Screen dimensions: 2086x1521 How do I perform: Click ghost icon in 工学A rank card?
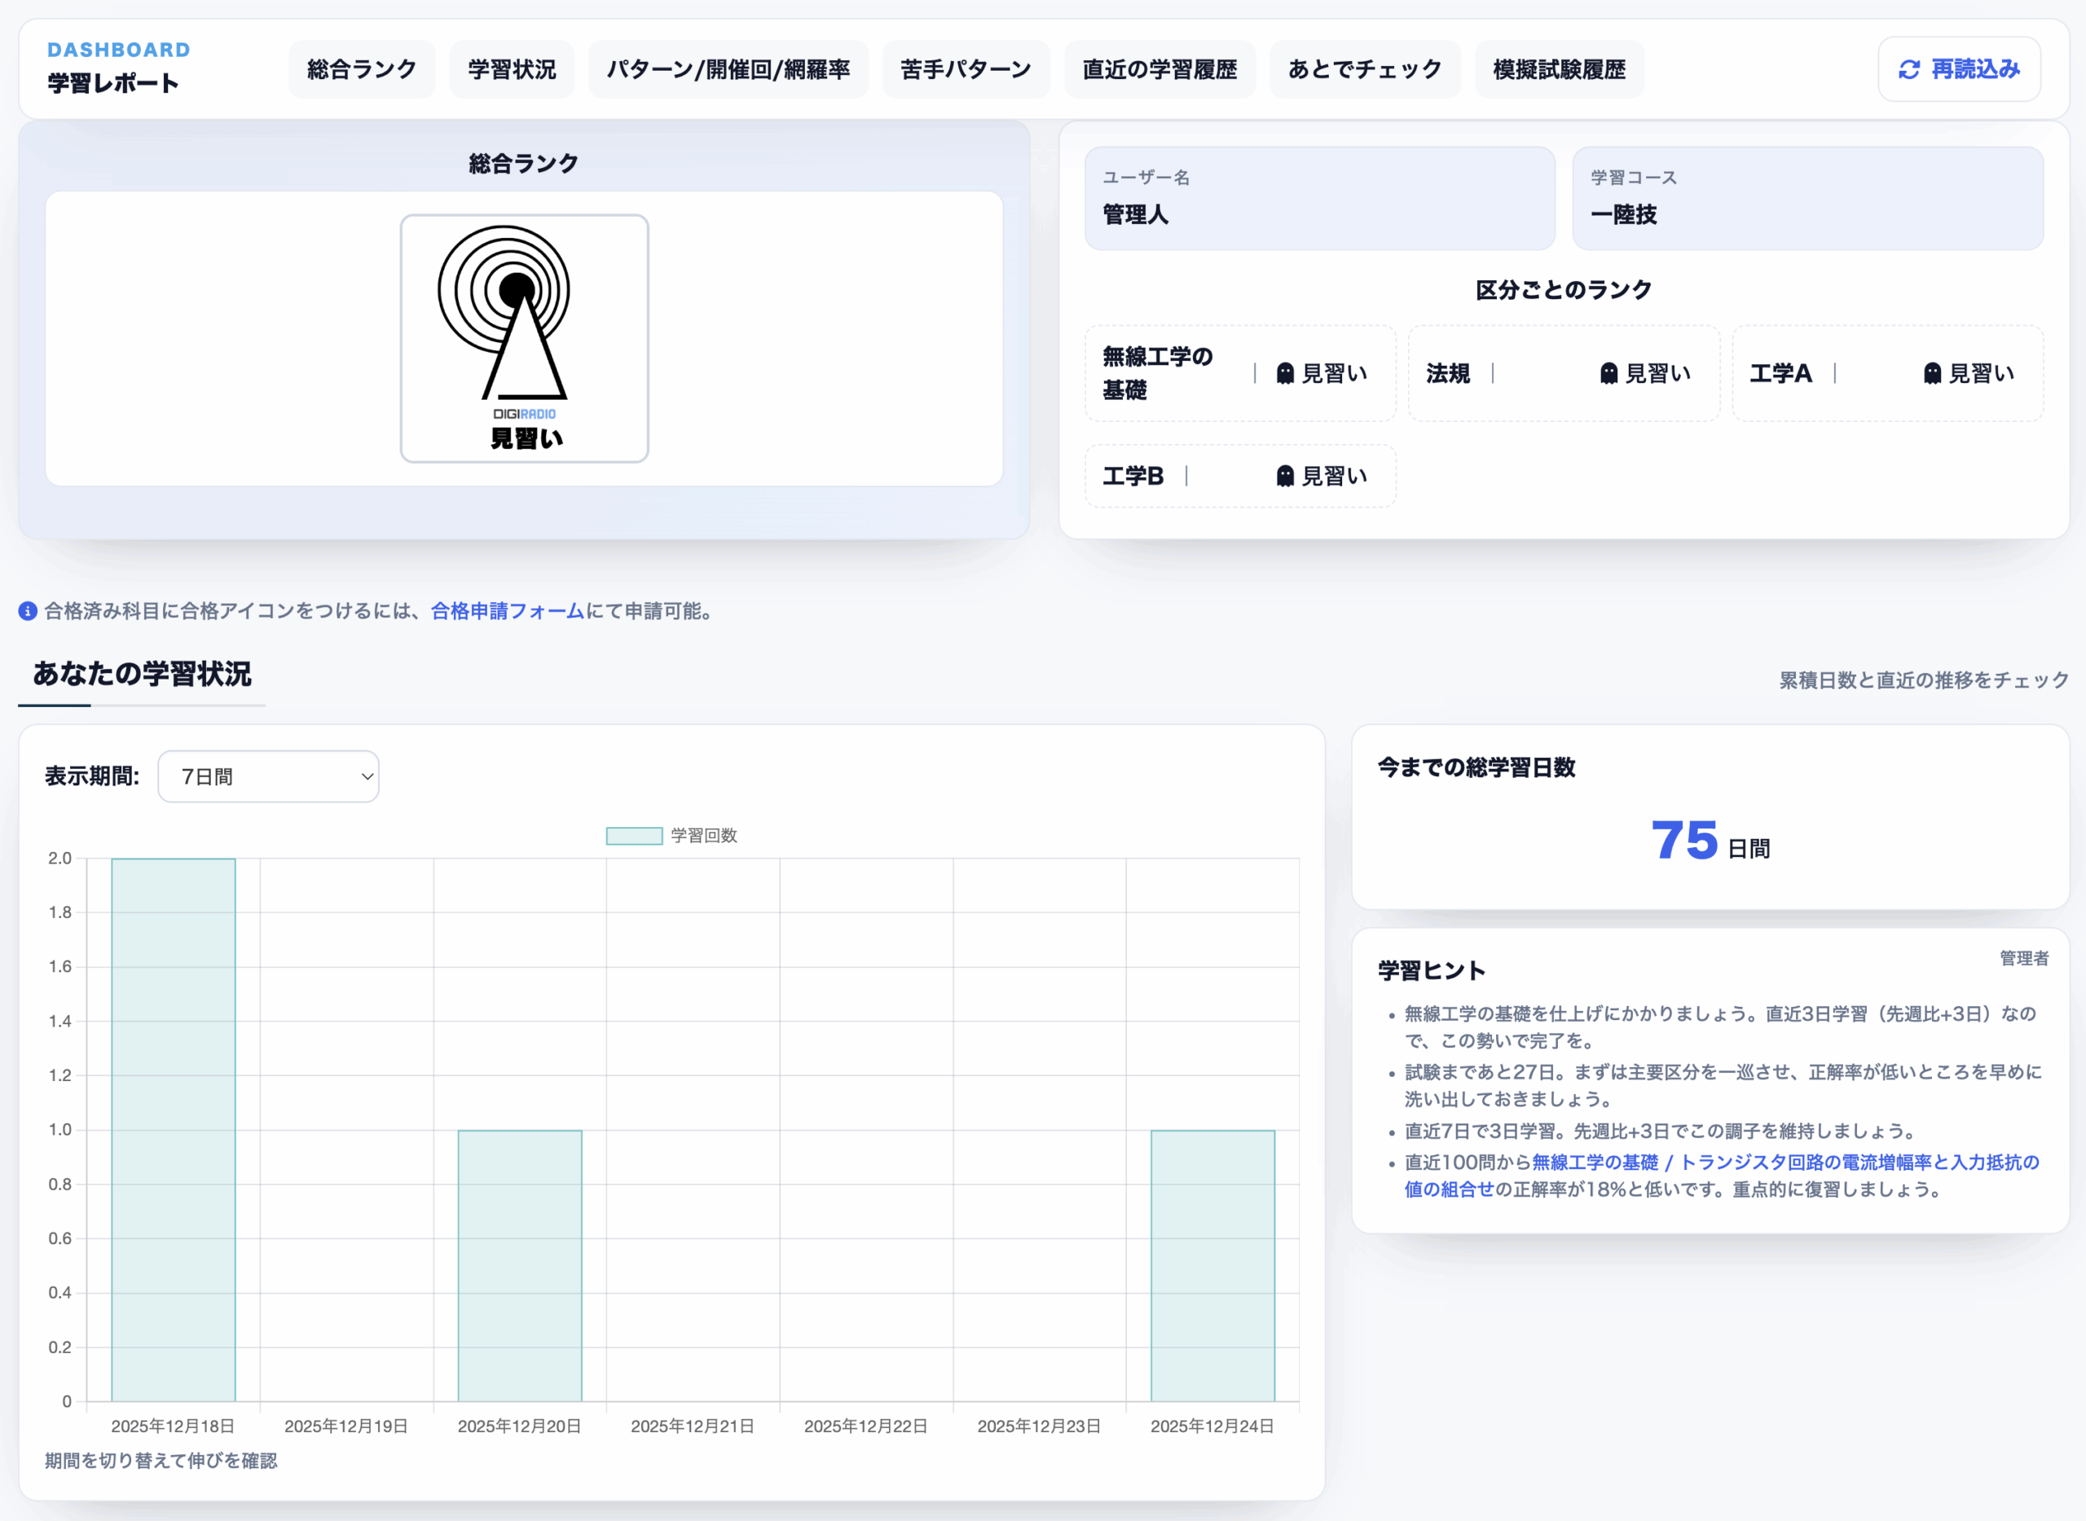tap(1932, 373)
